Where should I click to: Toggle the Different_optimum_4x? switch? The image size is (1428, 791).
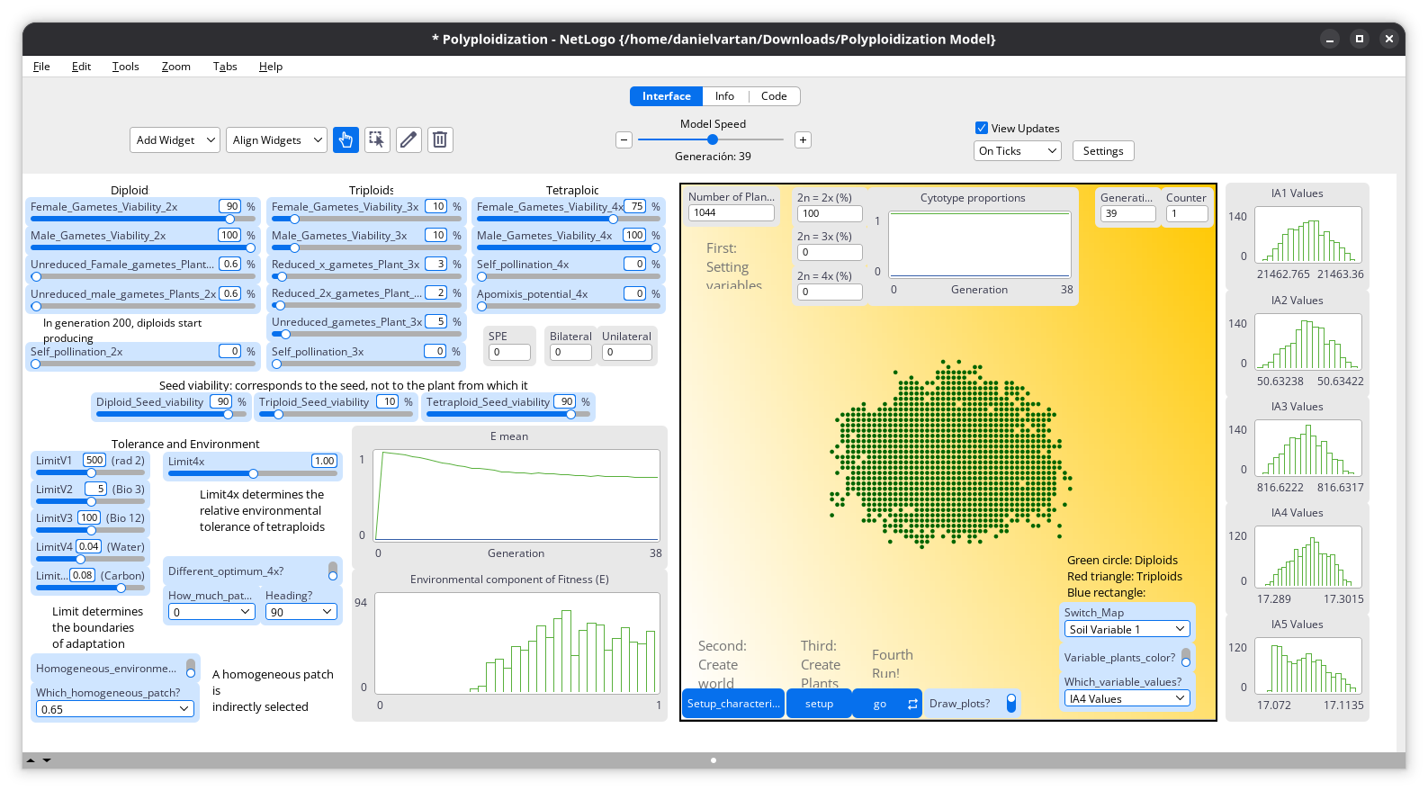(333, 571)
